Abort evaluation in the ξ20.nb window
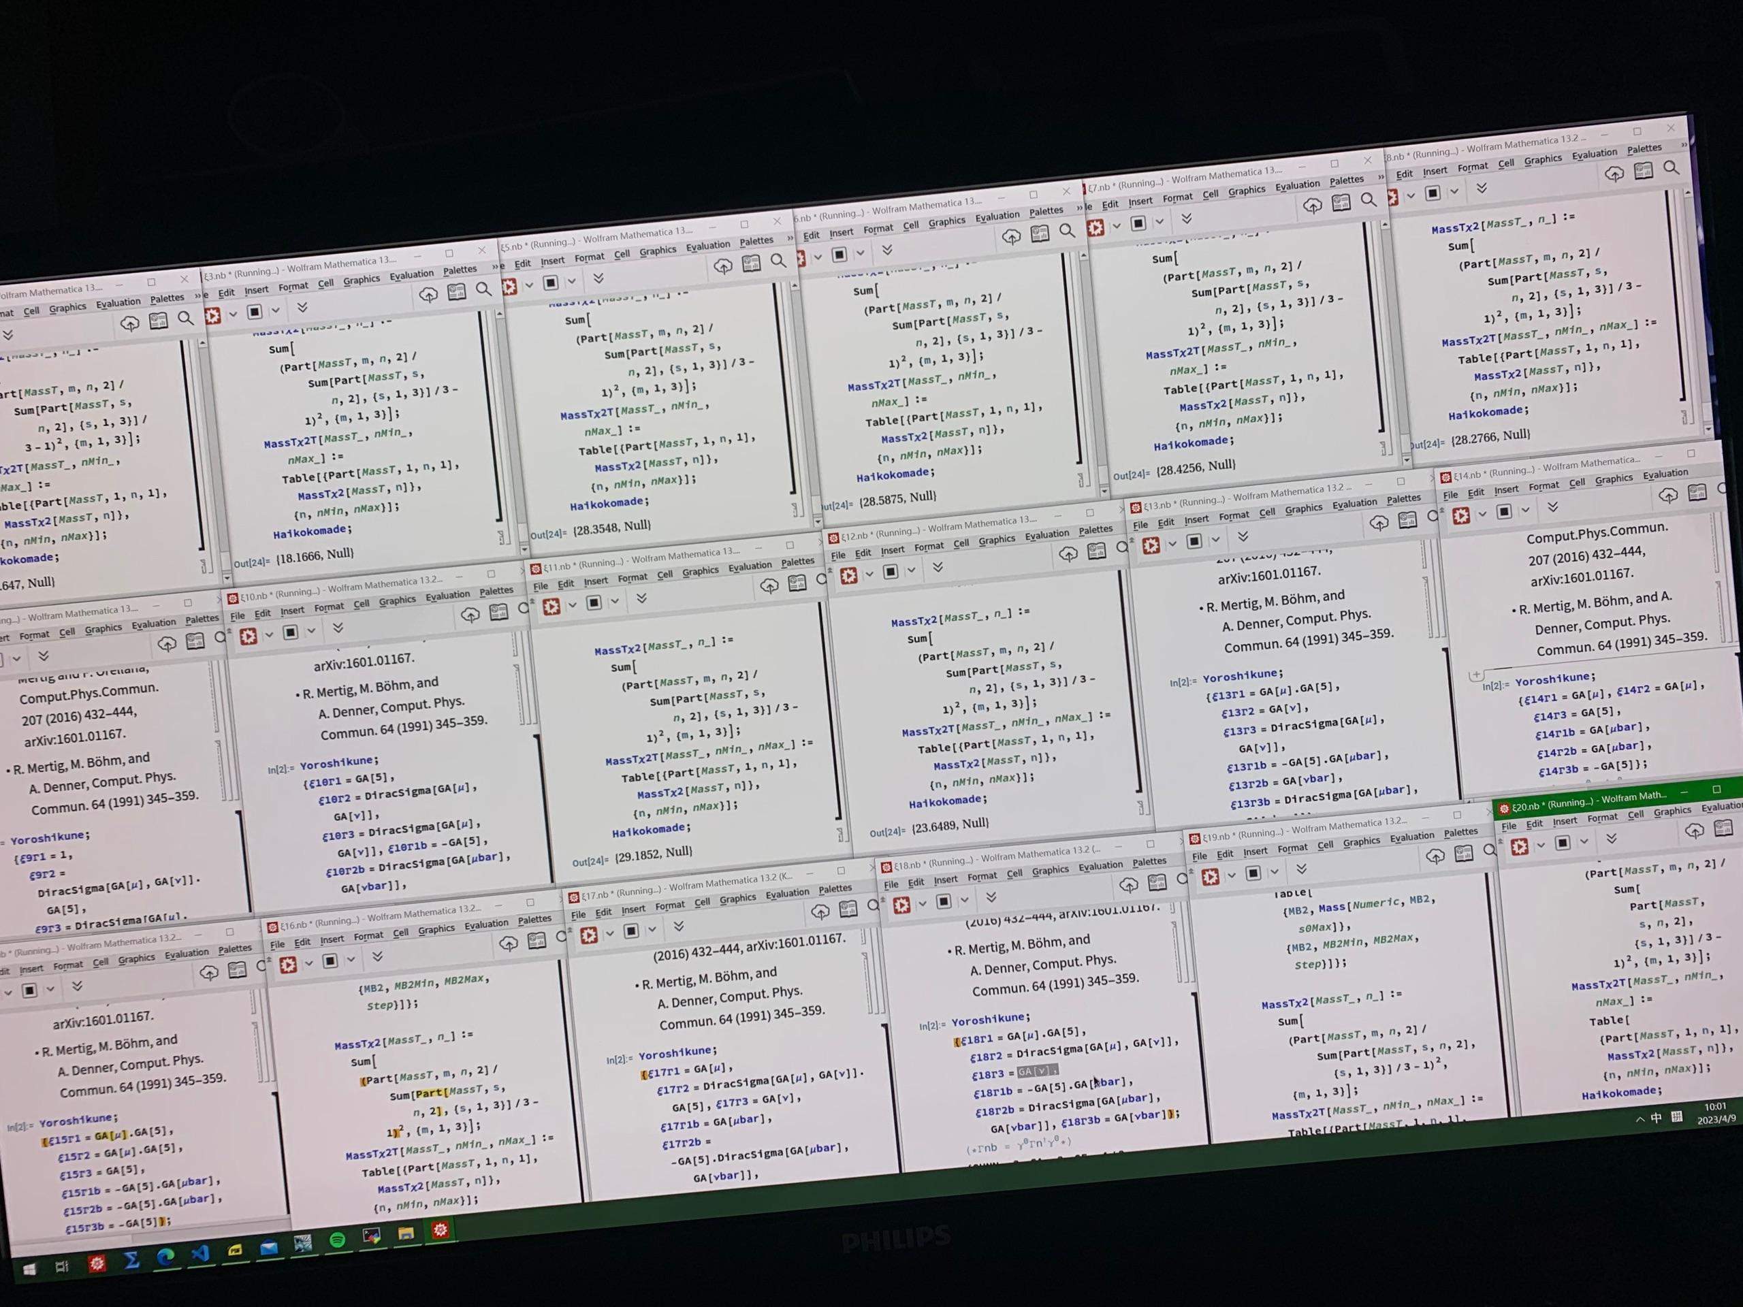This screenshot has width=1743, height=1307. pyautogui.click(x=1563, y=842)
